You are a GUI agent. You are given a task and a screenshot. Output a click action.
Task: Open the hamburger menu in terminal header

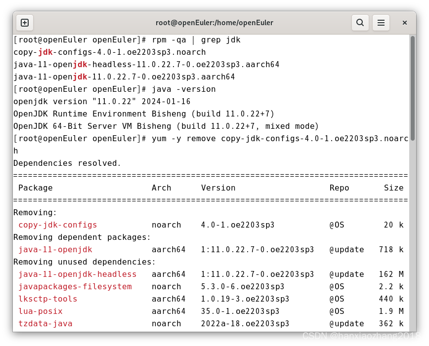(x=381, y=23)
